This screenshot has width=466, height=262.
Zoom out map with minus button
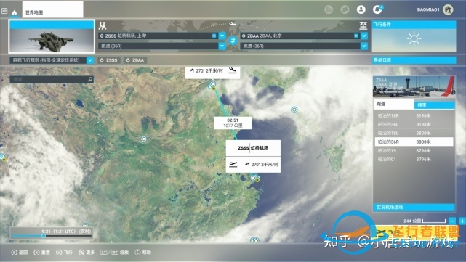click(452, 221)
